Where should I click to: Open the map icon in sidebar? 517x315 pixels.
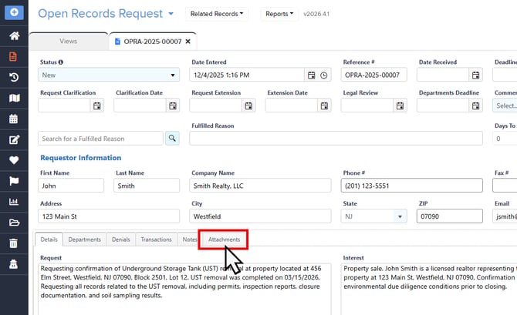coord(14,98)
